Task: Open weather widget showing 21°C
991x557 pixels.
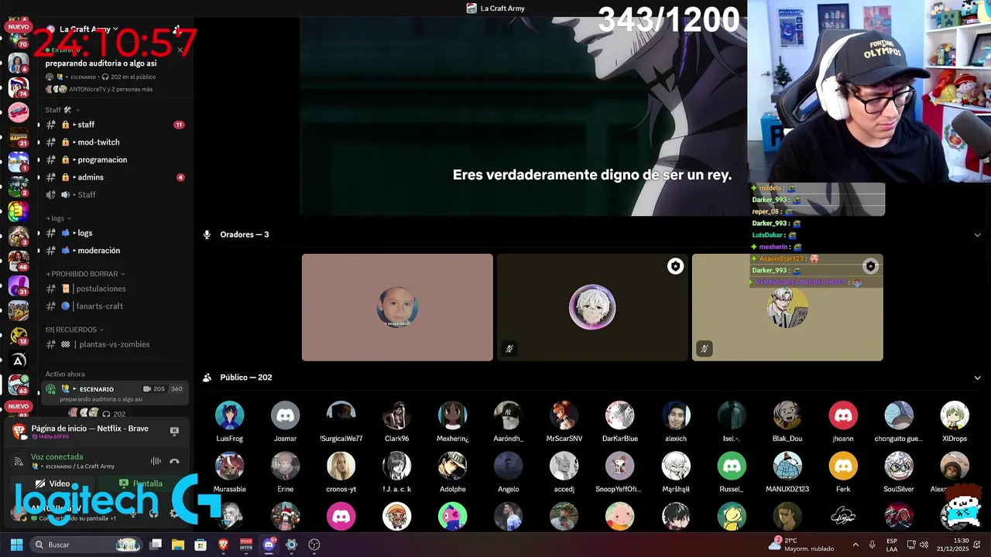Action: (x=801, y=545)
